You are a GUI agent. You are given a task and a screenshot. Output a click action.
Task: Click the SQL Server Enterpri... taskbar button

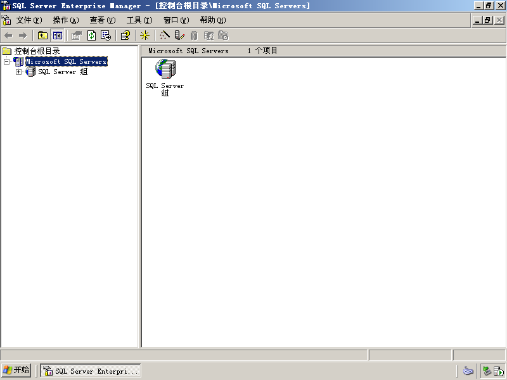click(91, 370)
